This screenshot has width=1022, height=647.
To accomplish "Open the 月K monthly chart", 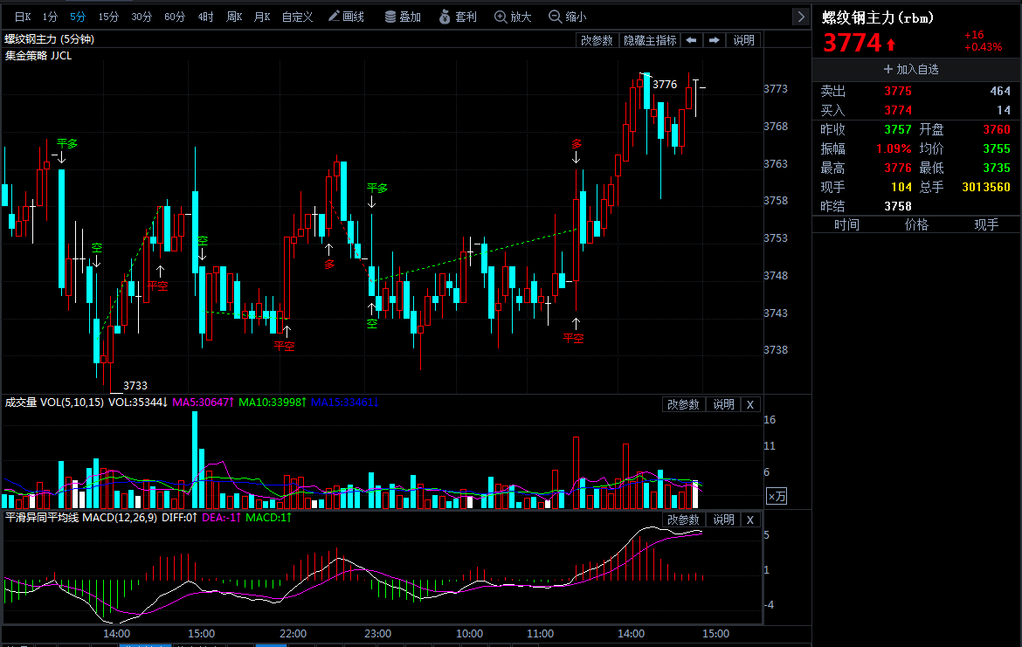I will coord(262,17).
